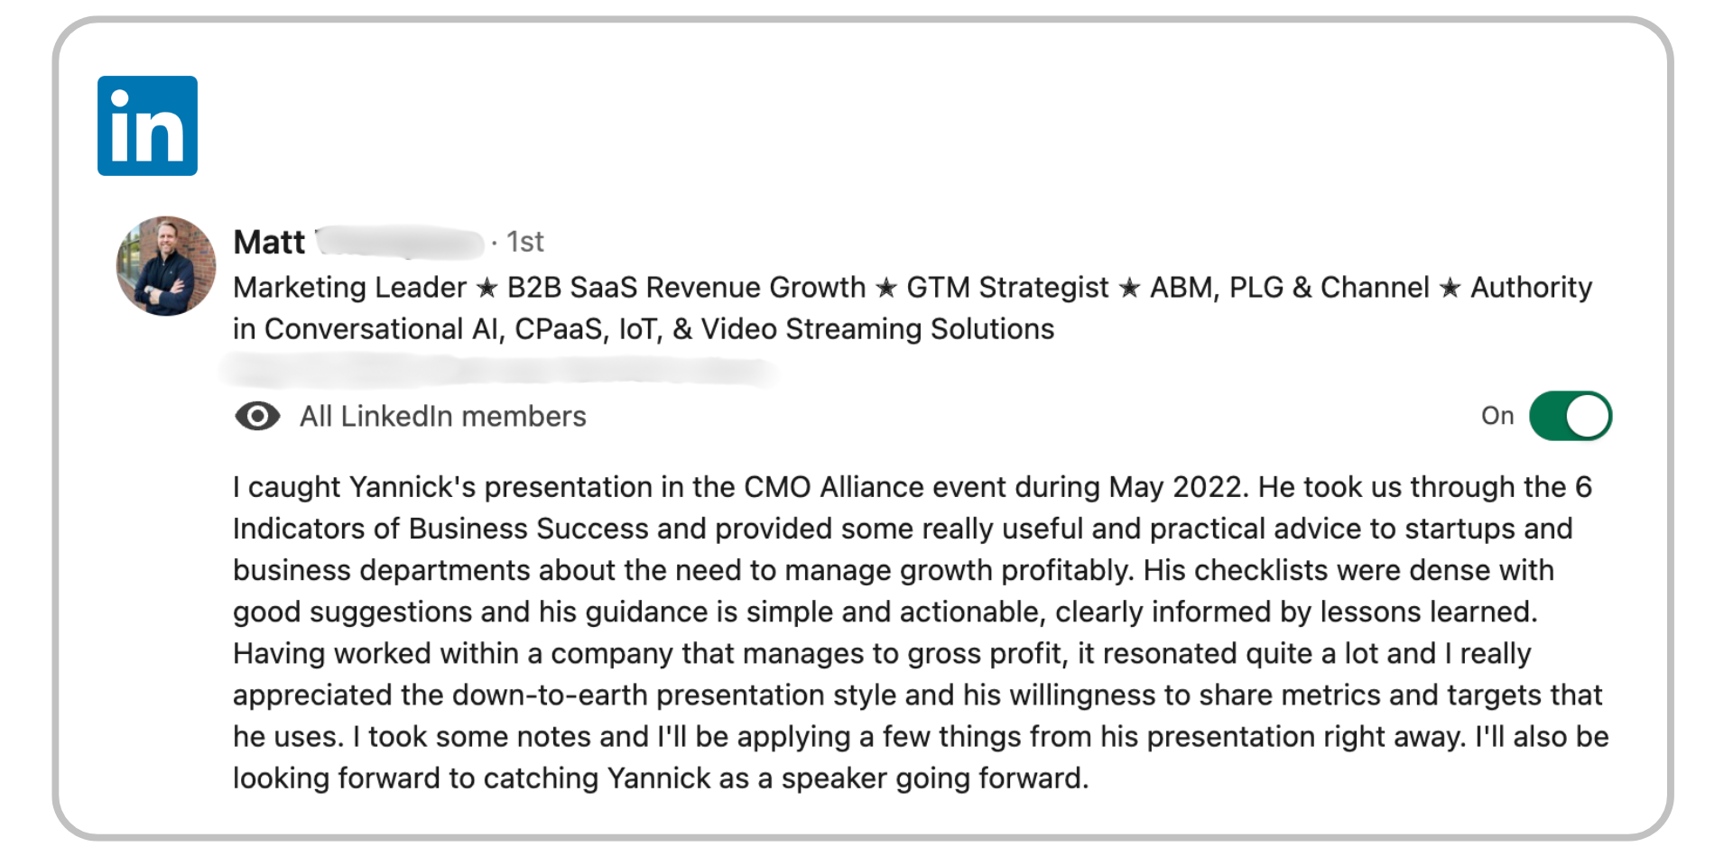The width and height of the screenshot is (1733, 856).
Task: Click the blurred surname next to Matt
Action: [x=398, y=242]
